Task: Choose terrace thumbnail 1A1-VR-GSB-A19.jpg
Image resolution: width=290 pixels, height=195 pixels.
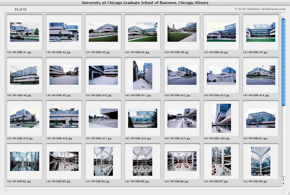Action: tap(182, 118)
